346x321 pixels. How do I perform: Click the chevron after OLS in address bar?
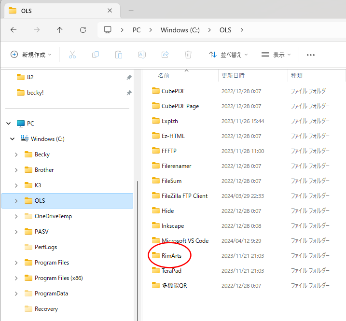point(242,30)
